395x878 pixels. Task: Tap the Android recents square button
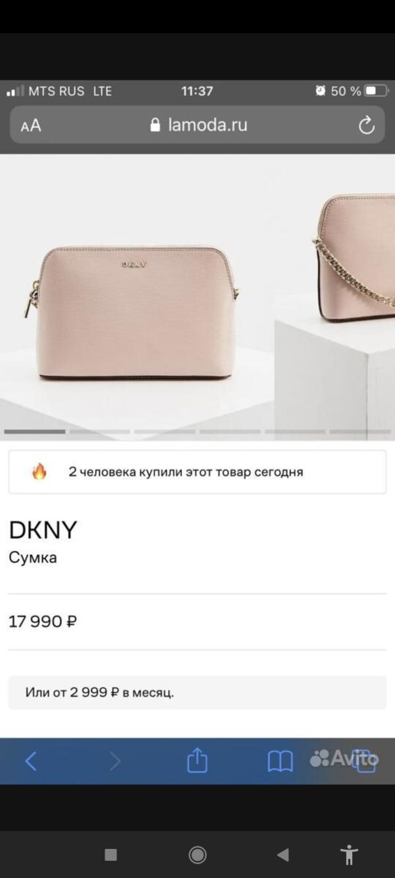[111, 855]
